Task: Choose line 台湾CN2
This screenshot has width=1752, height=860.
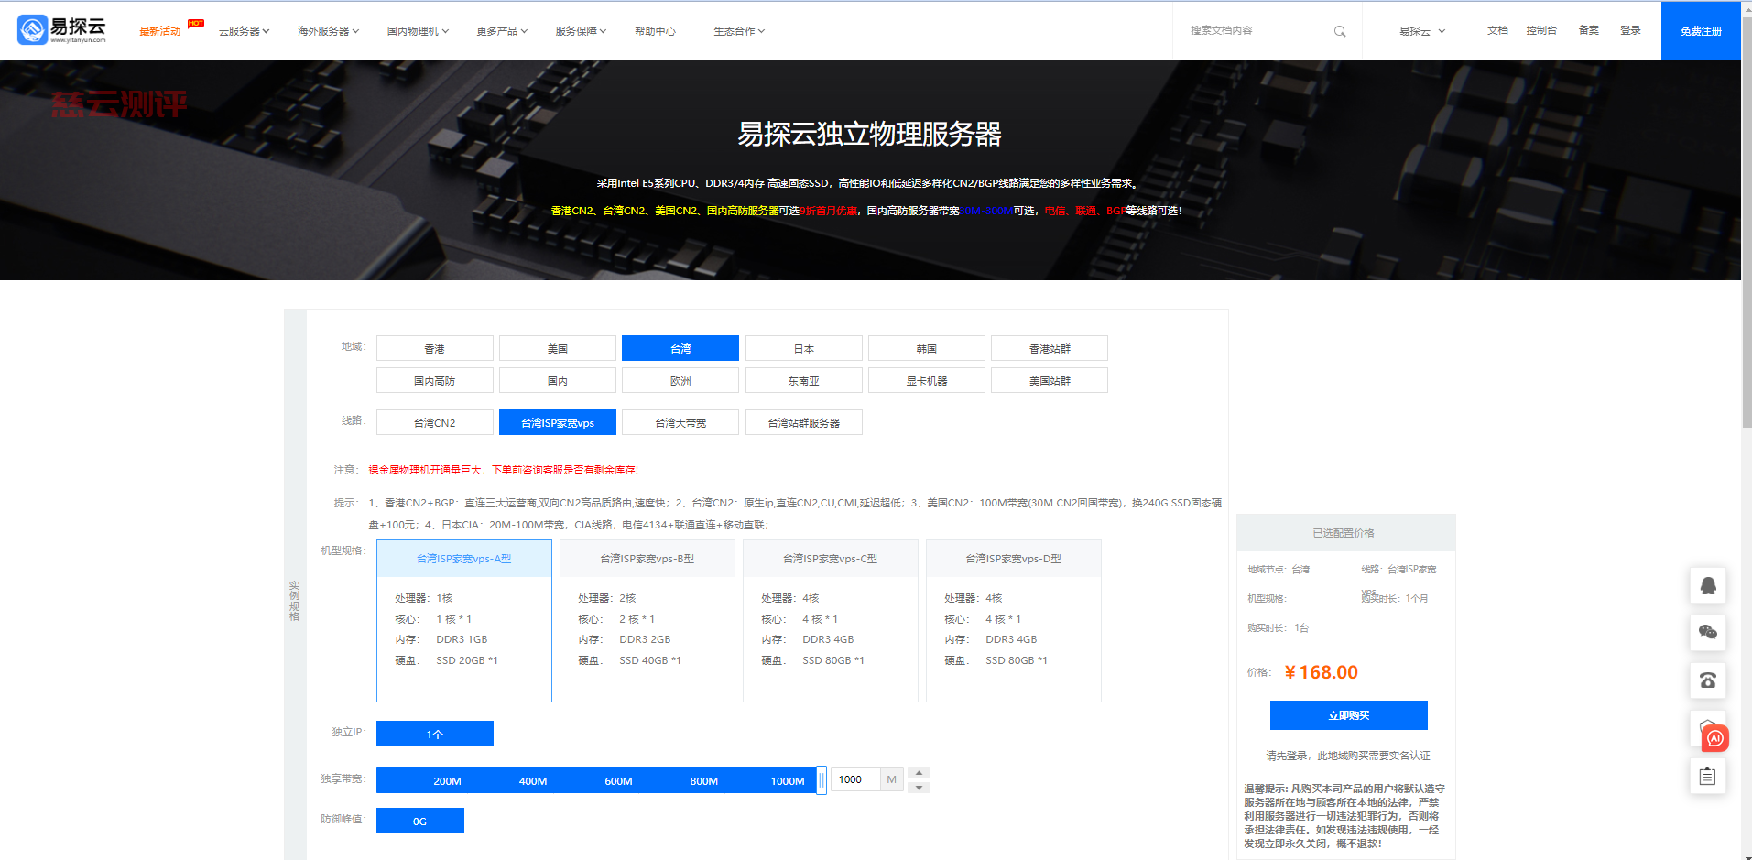Action: 435,422
